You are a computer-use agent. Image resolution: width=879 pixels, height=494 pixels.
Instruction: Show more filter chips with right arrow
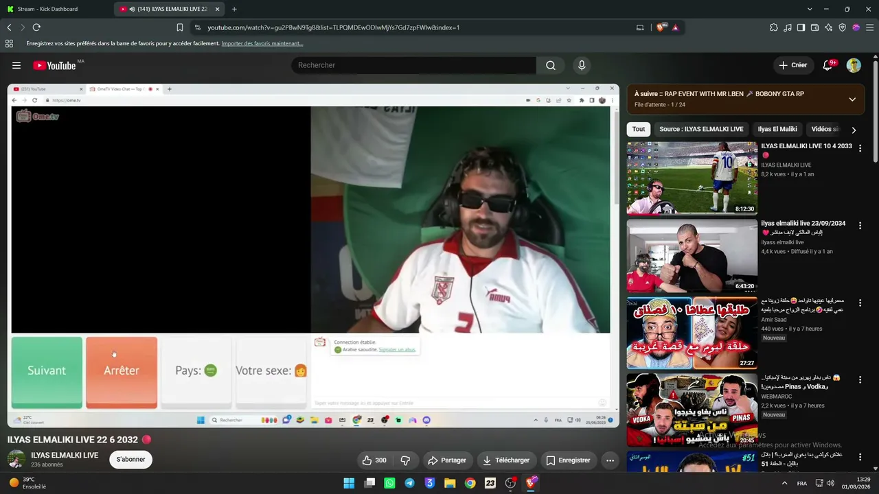coord(854,130)
